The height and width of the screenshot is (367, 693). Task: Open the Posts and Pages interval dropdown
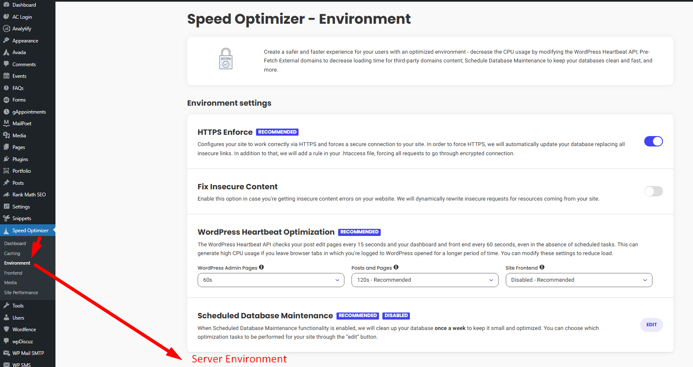coord(425,280)
